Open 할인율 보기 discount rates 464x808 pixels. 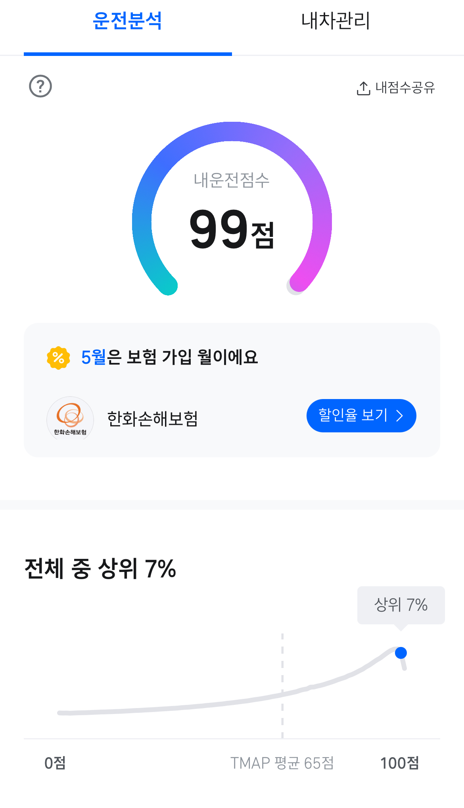click(361, 415)
